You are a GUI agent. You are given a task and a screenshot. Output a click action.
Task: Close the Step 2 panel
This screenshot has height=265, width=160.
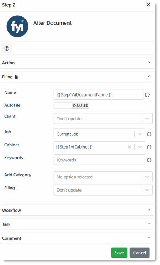pos(148,5)
